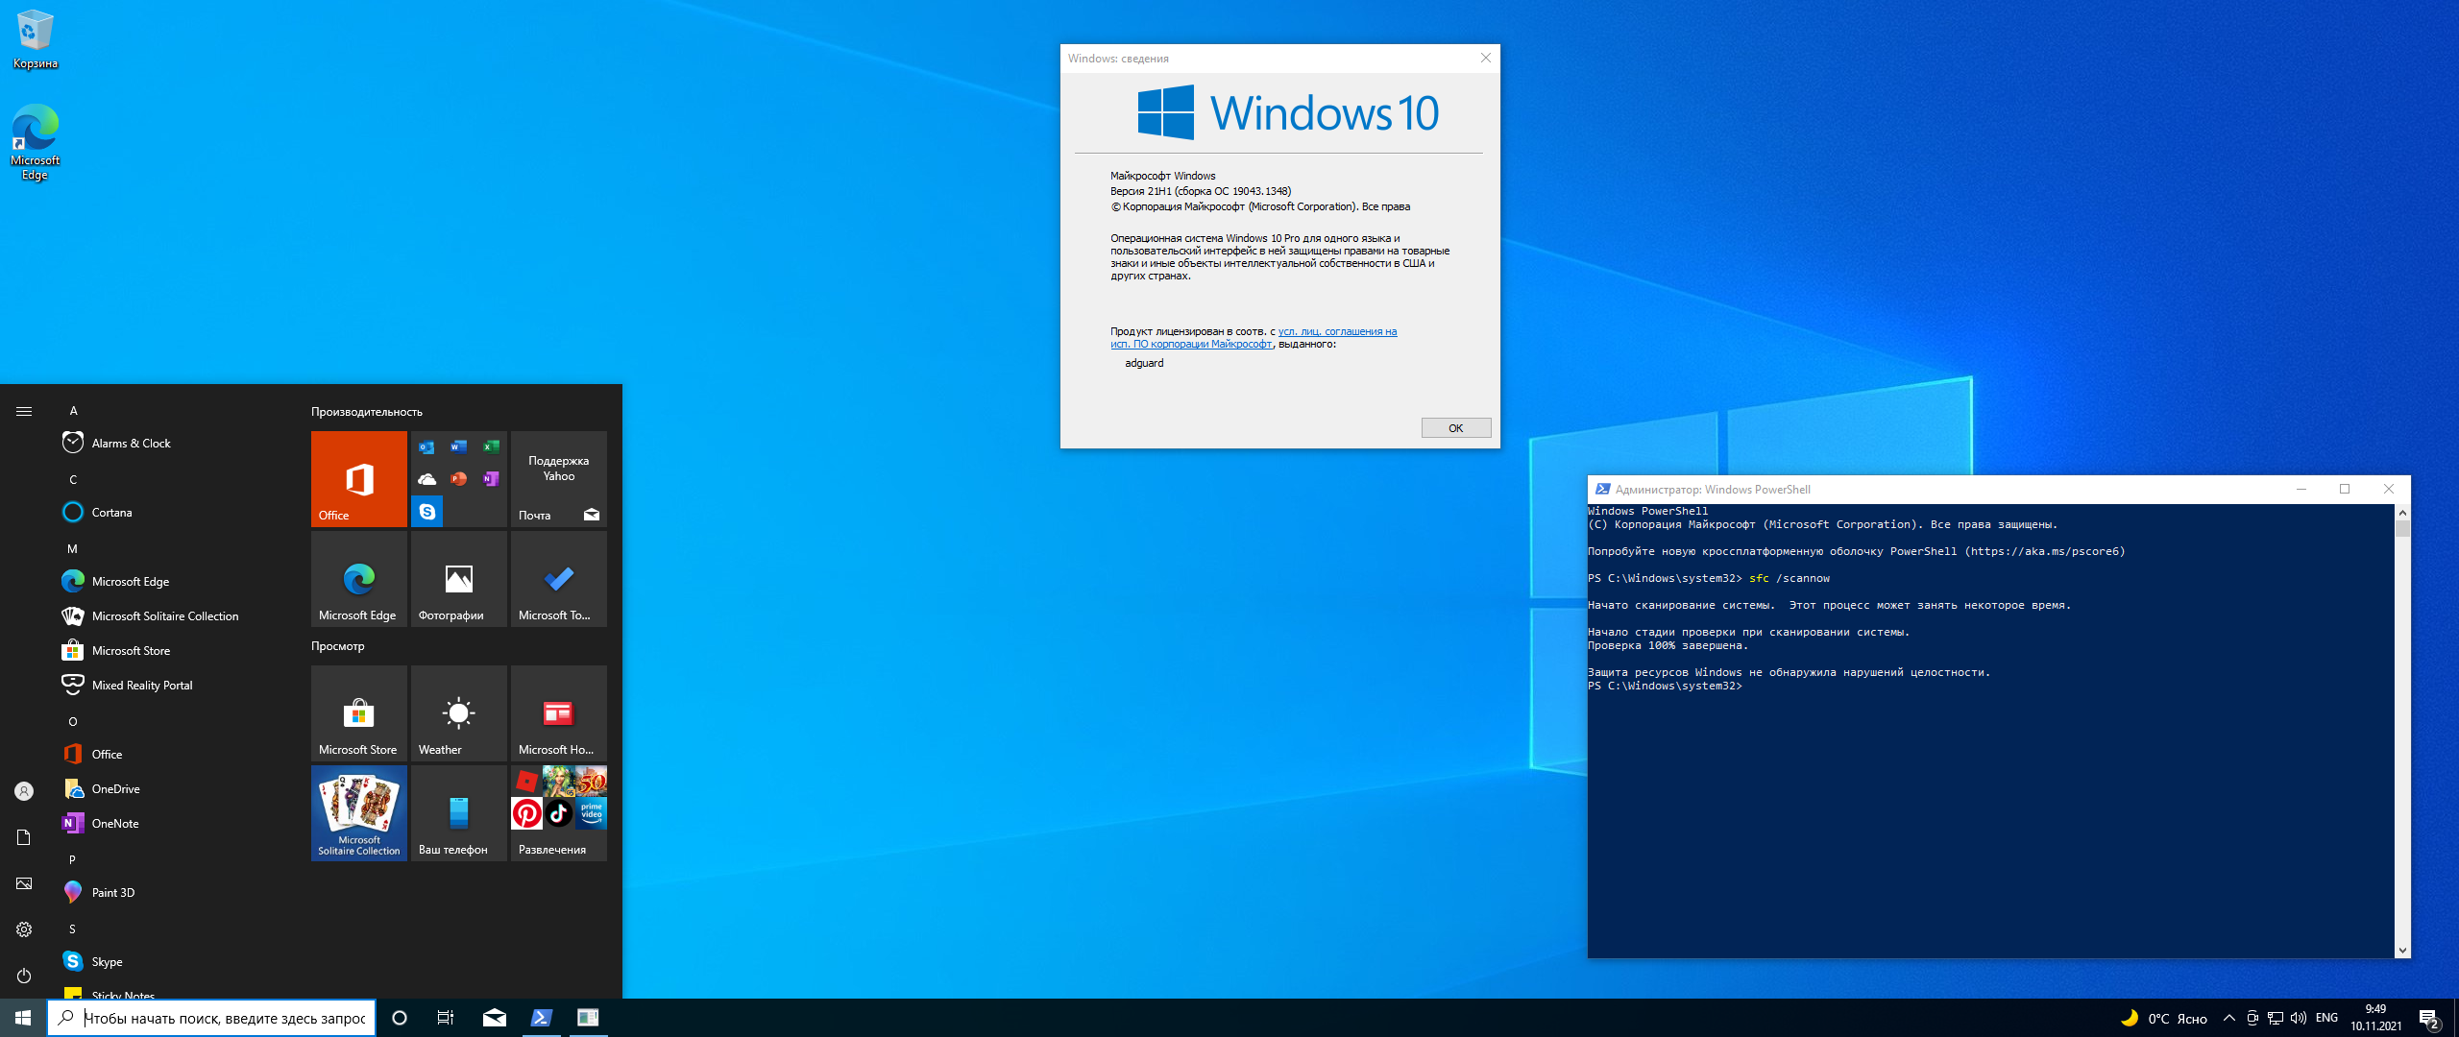
Task: Click OK in the Windows info dialog
Action: [x=1456, y=428]
